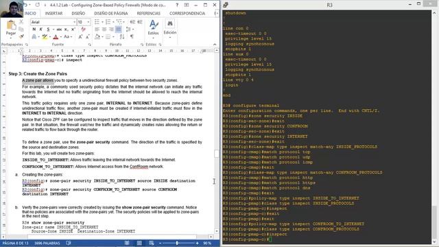The height and width of the screenshot is (247, 439).
Task: Click the Multilevel list icon
Action: coord(119,22)
